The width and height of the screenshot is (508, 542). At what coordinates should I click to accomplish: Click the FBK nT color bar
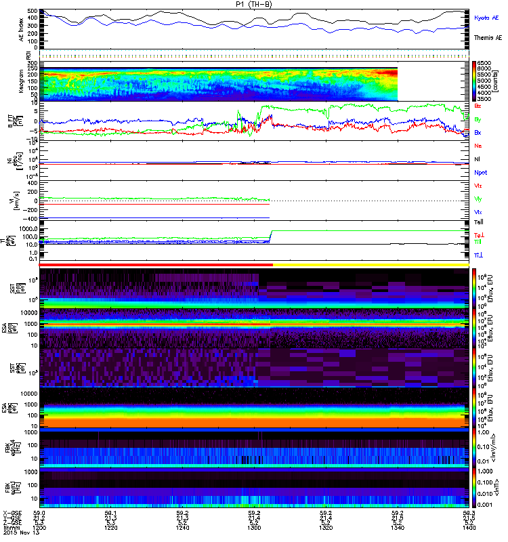click(474, 488)
